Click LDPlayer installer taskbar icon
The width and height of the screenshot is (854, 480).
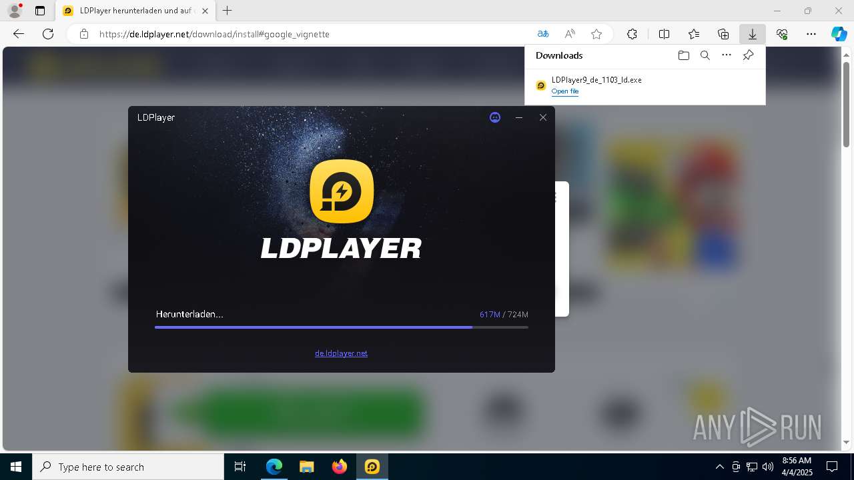coord(372,467)
